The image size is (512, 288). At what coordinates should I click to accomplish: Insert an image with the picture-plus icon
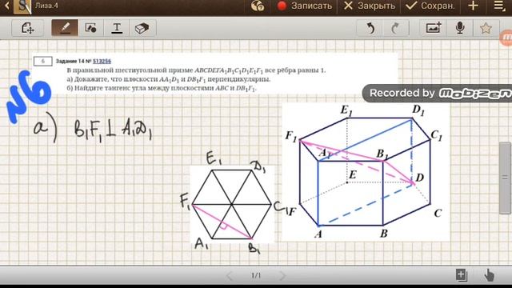(434, 28)
